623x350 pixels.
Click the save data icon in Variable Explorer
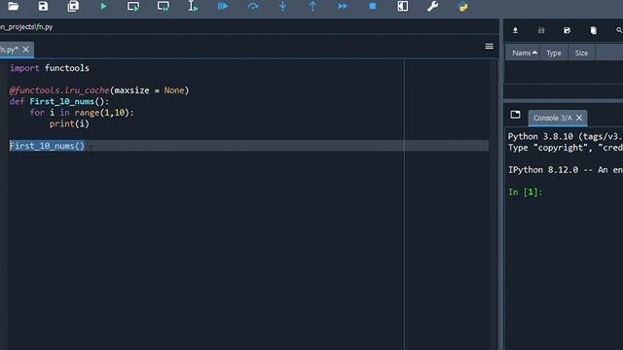click(x=541, y=30)
